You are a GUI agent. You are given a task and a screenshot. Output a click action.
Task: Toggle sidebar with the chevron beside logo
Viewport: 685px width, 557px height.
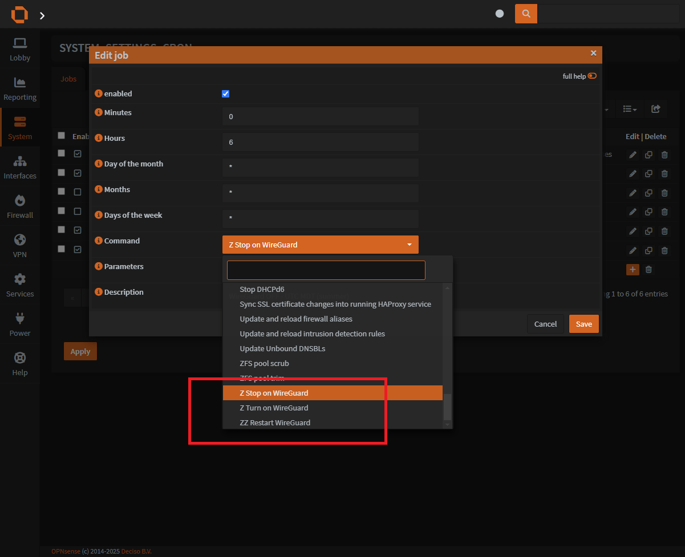point(42,15)
